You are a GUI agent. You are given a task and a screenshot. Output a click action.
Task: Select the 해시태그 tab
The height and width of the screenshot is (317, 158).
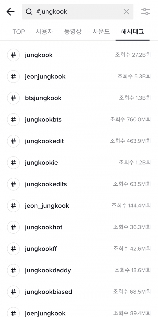point(133,32)
